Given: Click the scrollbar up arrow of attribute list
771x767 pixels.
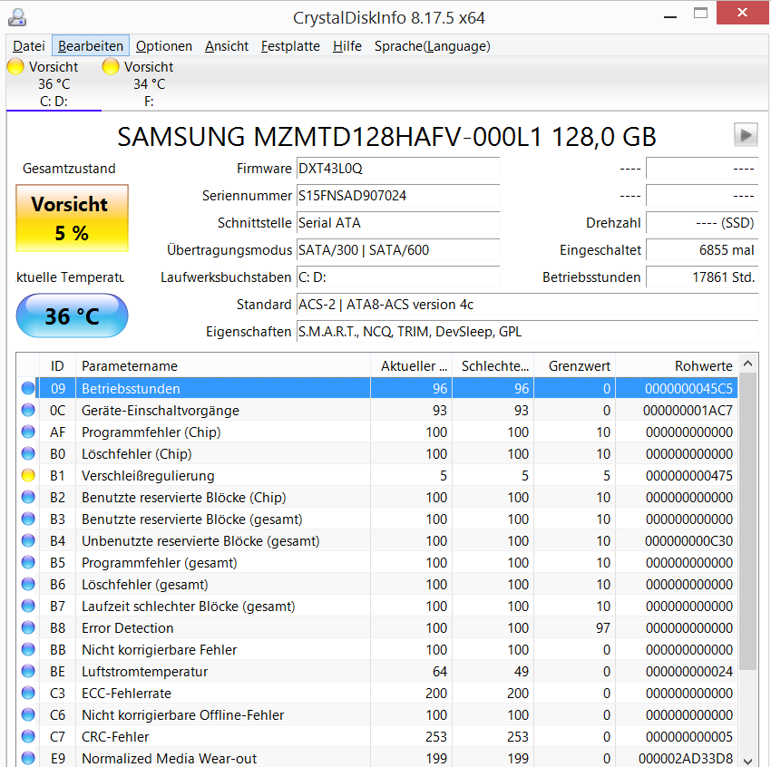Looking at the screenshot, I should click(748, 364).
